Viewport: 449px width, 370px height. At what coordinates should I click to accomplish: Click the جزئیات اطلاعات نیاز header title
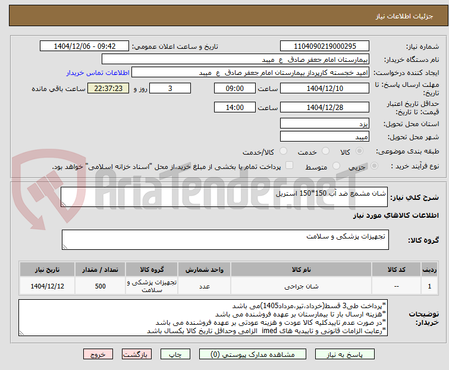click(404, 16)
